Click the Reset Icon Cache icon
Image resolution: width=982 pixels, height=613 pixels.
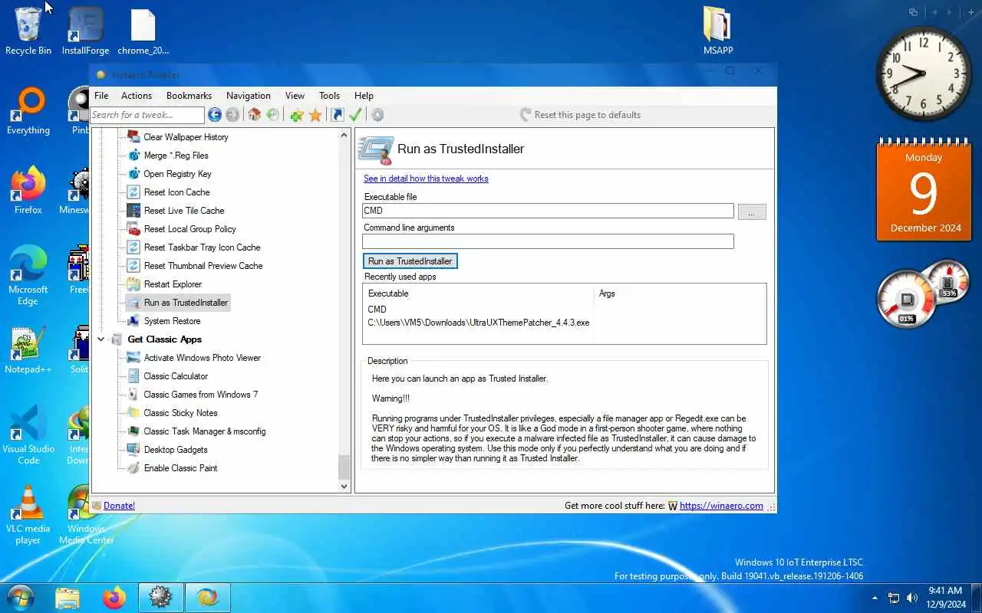pyautogui.click(x=133, y=192)
